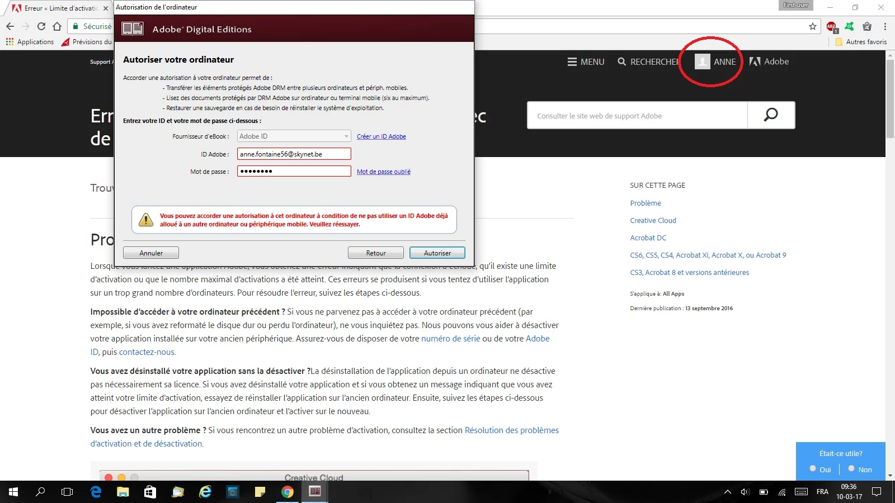Jump to the Acrobat DC section link
The width and height of the screenshot is (895, 503).
pos(648,238)
